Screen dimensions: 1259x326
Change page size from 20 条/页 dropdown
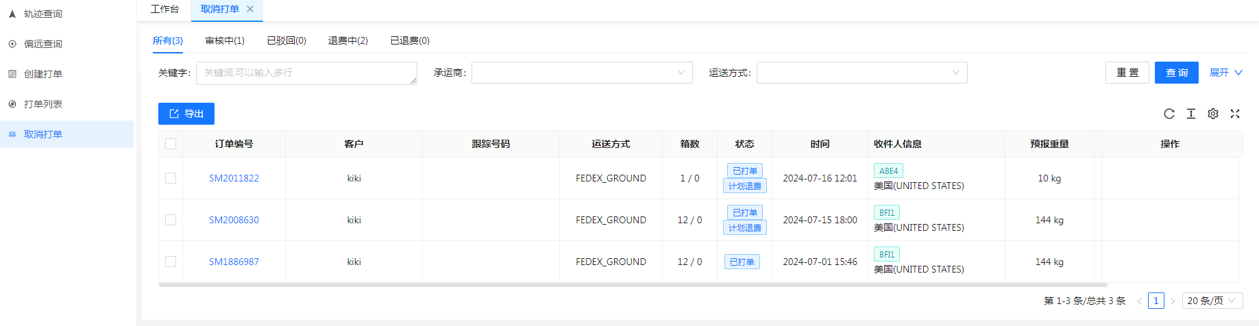point(1212,301)
